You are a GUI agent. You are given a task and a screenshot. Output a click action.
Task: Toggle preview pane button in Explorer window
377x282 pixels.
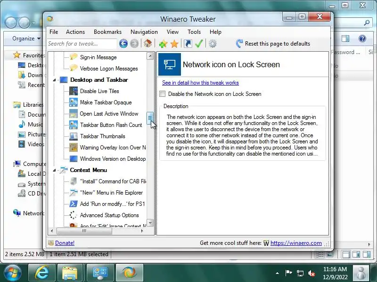[x=345, y=39]
